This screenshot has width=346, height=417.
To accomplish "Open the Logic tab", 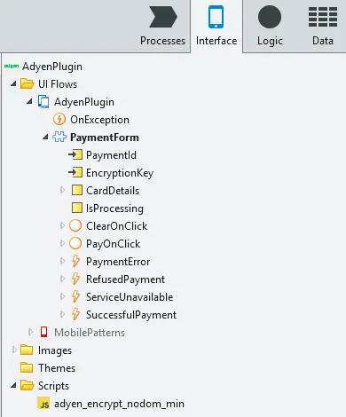I will tap(270, 26).
